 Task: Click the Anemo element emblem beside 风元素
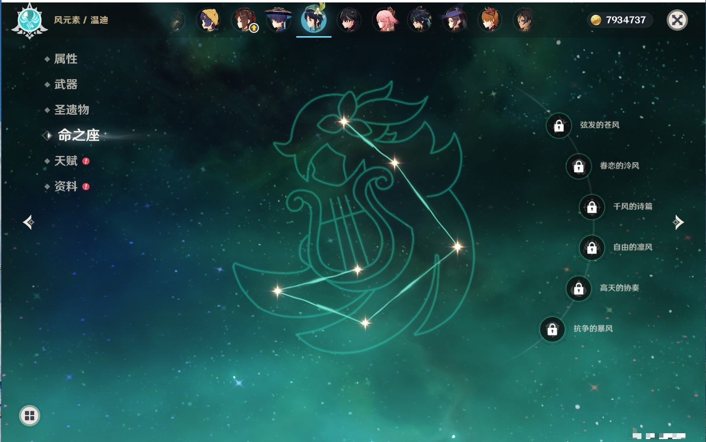(29, 21)
